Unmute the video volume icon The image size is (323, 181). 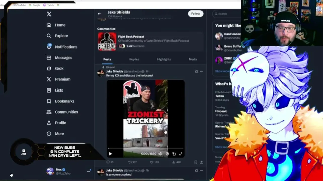(x=160, y=154)
